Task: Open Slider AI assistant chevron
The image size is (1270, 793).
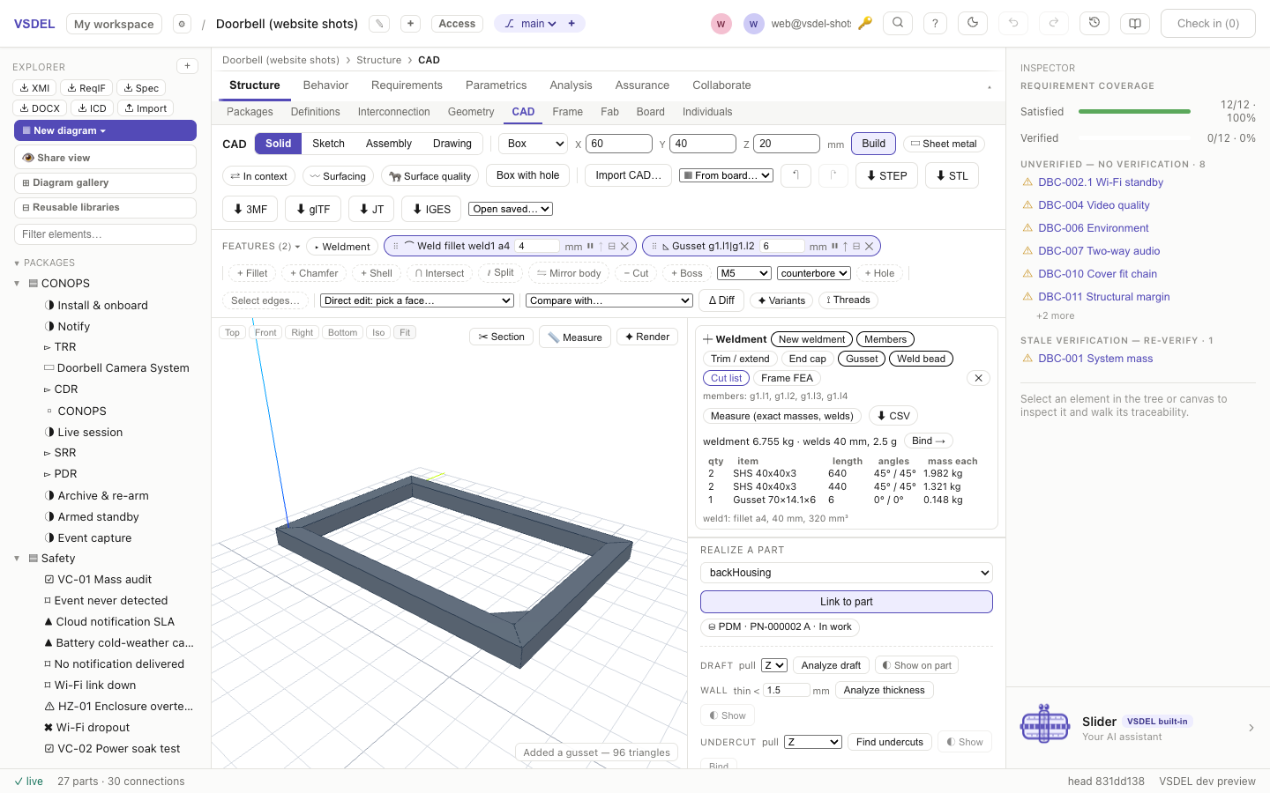Action: 1251,728
